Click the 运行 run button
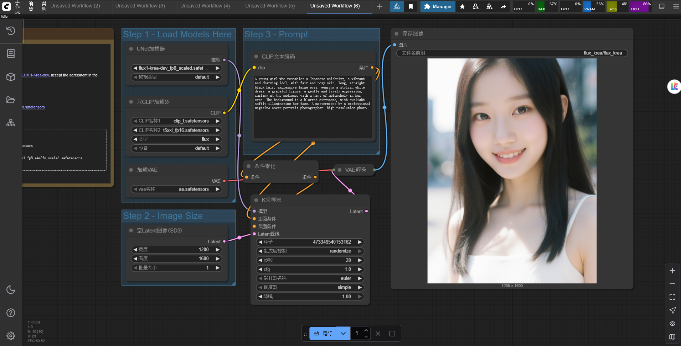681x346 pixels. point(323,334)
